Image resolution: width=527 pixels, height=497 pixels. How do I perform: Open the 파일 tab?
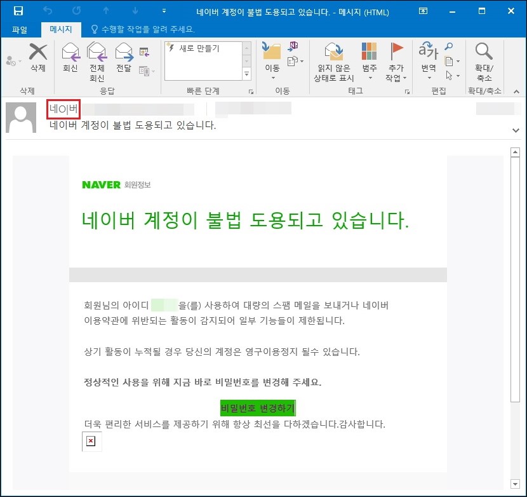click(x=20, y=30)
